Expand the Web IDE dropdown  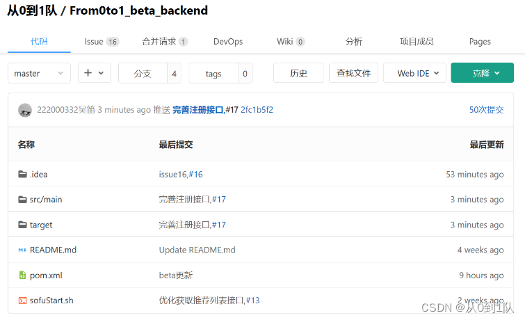[414, 73]
